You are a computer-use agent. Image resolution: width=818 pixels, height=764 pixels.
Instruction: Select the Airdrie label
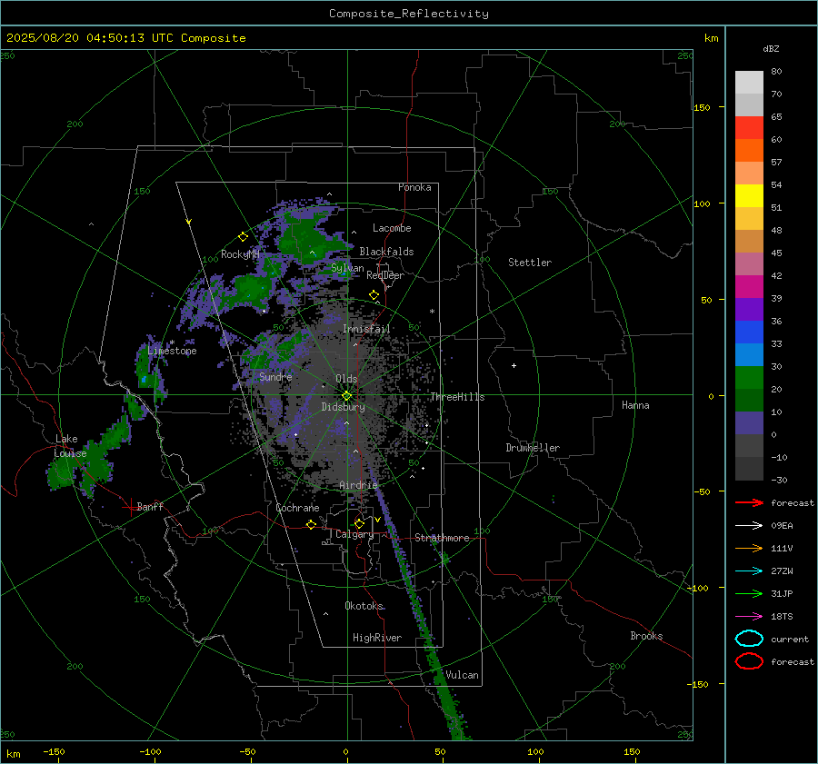click(358, 485)
